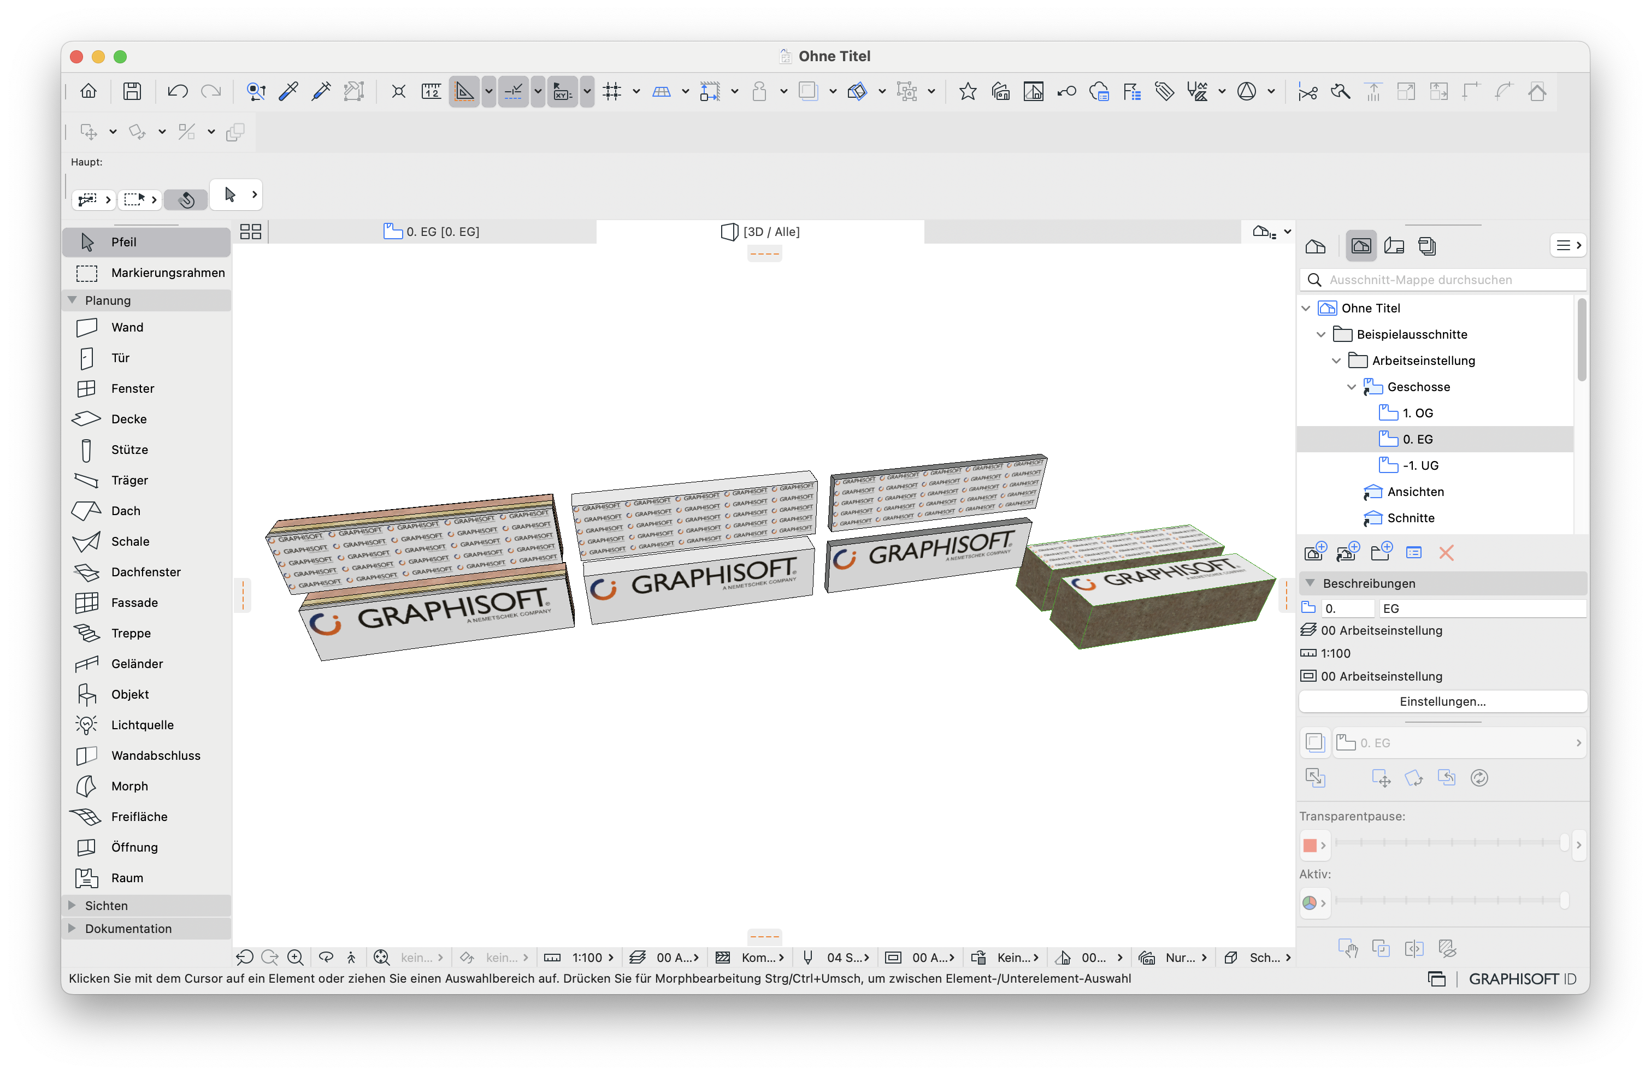Select the Freifläche tool
The height and width of the screenshot is (1075, 1651).
[x=146, y=816]
